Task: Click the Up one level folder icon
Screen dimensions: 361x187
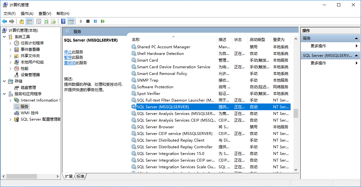Action: click(22, 21)
